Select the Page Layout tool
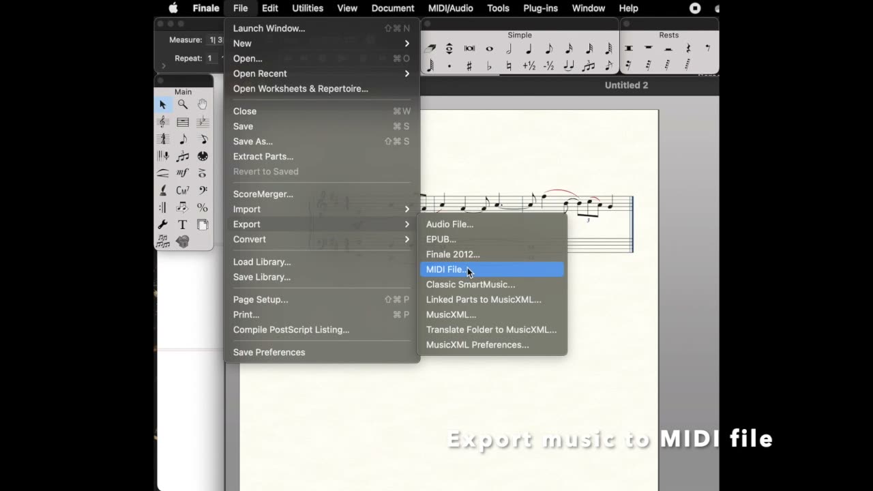Image resolution: width=873 pixels, height=491 pixels. [x=203, y=224]
